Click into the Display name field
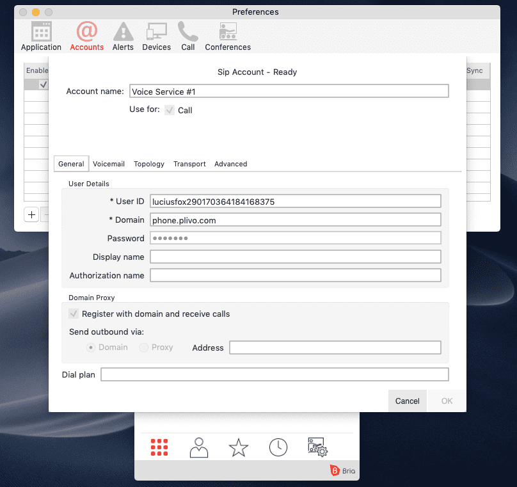Viewport: 517px width, 487px height. [295, 257]
